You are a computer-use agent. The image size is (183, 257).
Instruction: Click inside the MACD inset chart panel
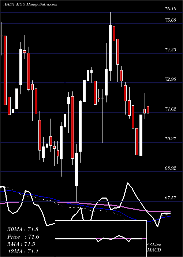click(101, 239)
